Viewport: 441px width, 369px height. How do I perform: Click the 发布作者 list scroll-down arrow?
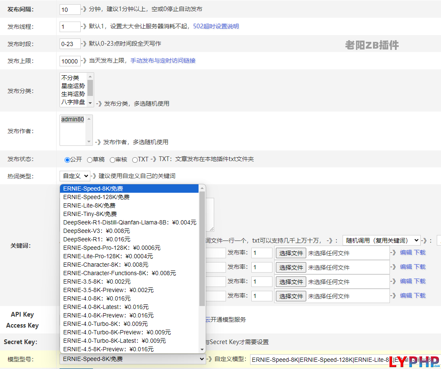point(89,141)
